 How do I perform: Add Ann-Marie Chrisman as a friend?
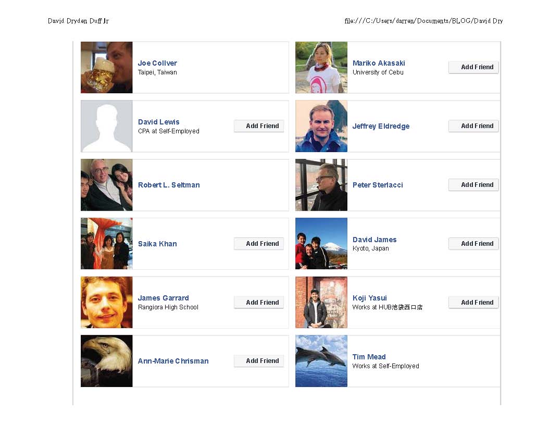(x=258, y=360)
